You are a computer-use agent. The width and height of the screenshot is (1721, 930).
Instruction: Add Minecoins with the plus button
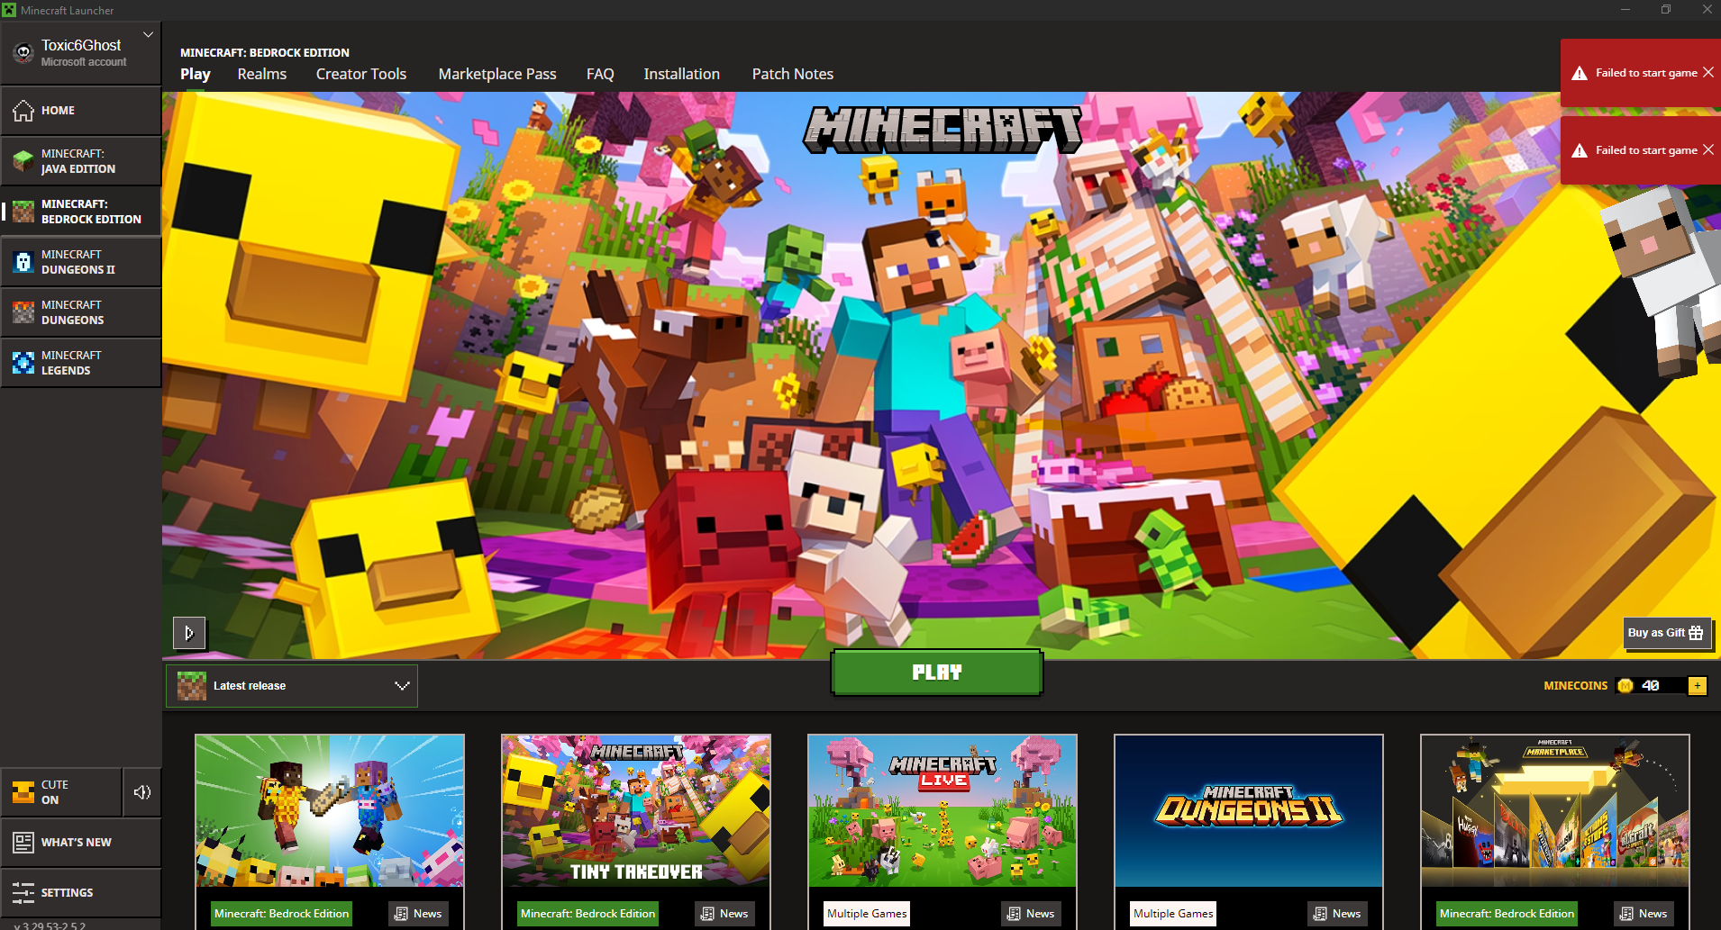click(1698, 686)
